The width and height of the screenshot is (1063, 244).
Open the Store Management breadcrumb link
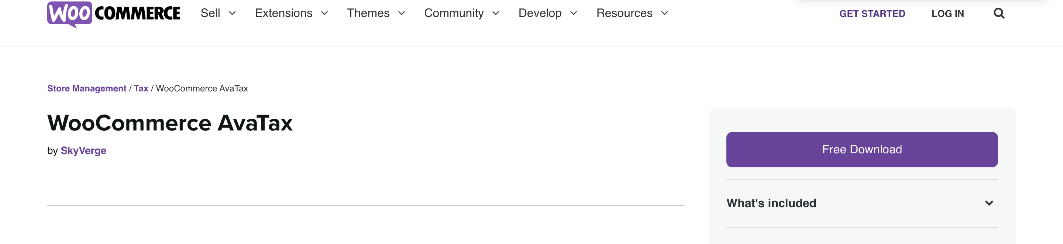pos(87,88)
